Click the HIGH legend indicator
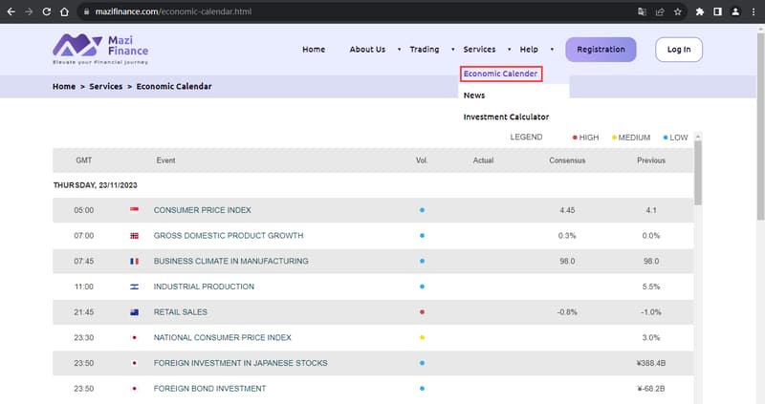 [x=585, y=138]
